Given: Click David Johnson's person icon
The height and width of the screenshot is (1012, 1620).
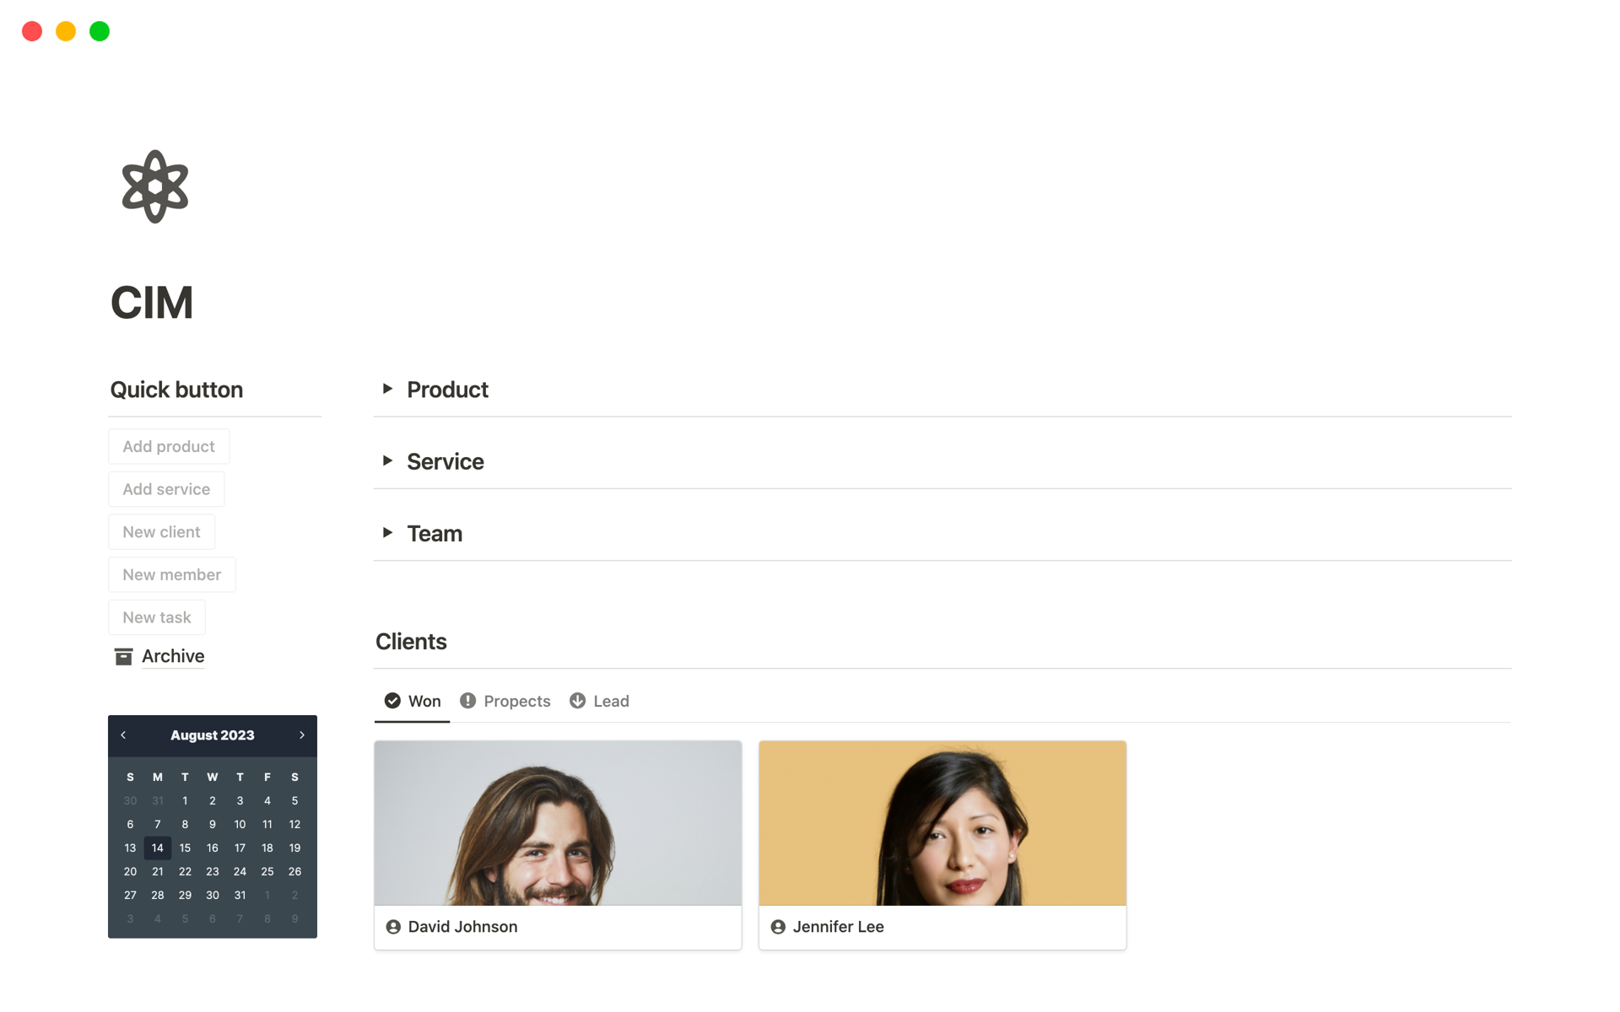Looking at the screenshot, I should tap(393, 927).
